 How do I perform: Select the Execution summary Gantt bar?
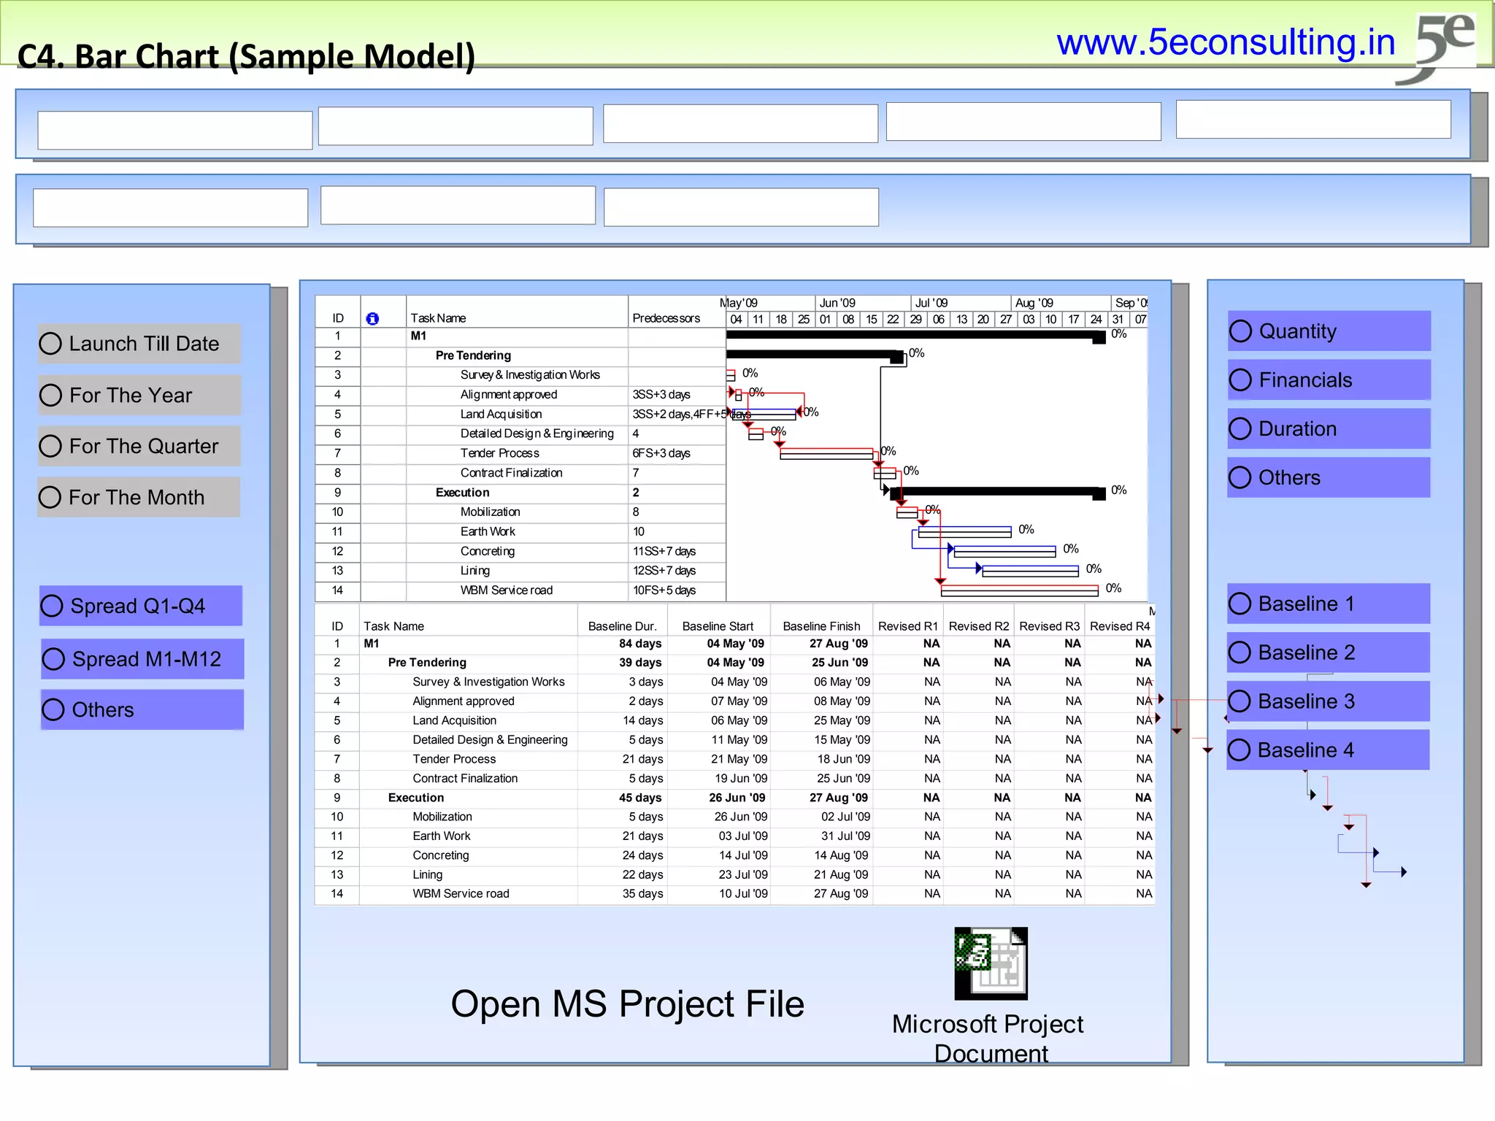(x=997, y=493)
